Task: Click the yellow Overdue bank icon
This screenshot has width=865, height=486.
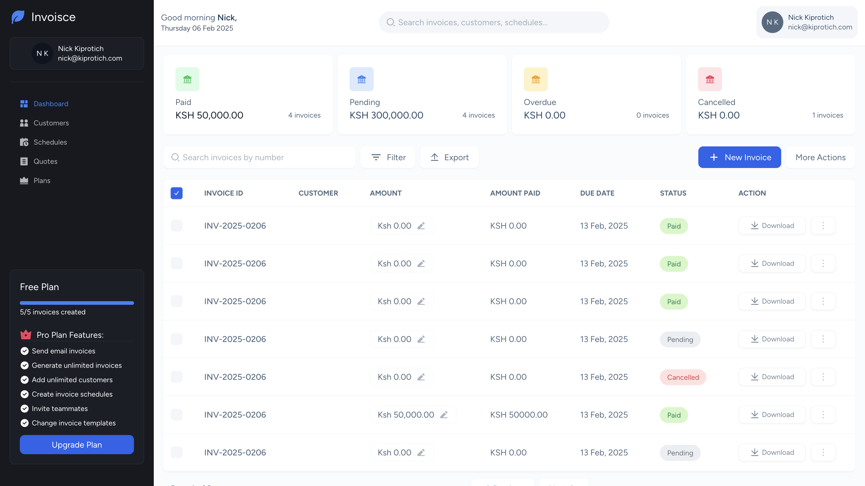Action: point(536,79)
